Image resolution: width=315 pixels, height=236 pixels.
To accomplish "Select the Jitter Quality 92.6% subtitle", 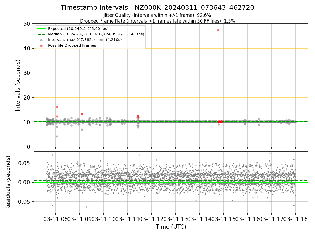I will click(157, 15).
